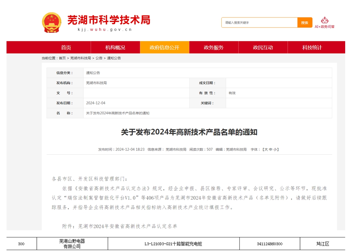The height and width of the screenshot is (251, 352).
Task: Click 公告 breadcrumb link
Action: click(x=99, y=58)
